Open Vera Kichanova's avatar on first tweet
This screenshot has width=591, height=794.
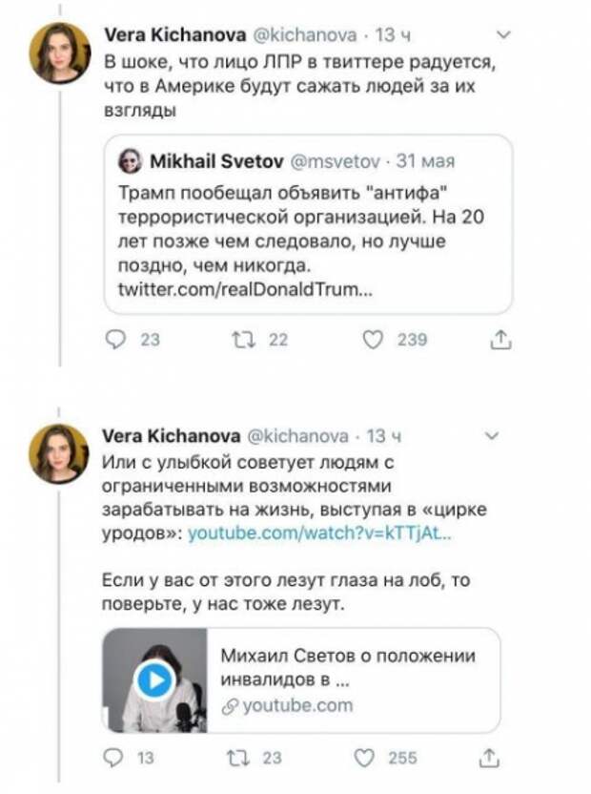(60, 53)
